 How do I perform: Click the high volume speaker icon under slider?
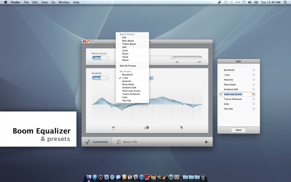click(199, 62)
